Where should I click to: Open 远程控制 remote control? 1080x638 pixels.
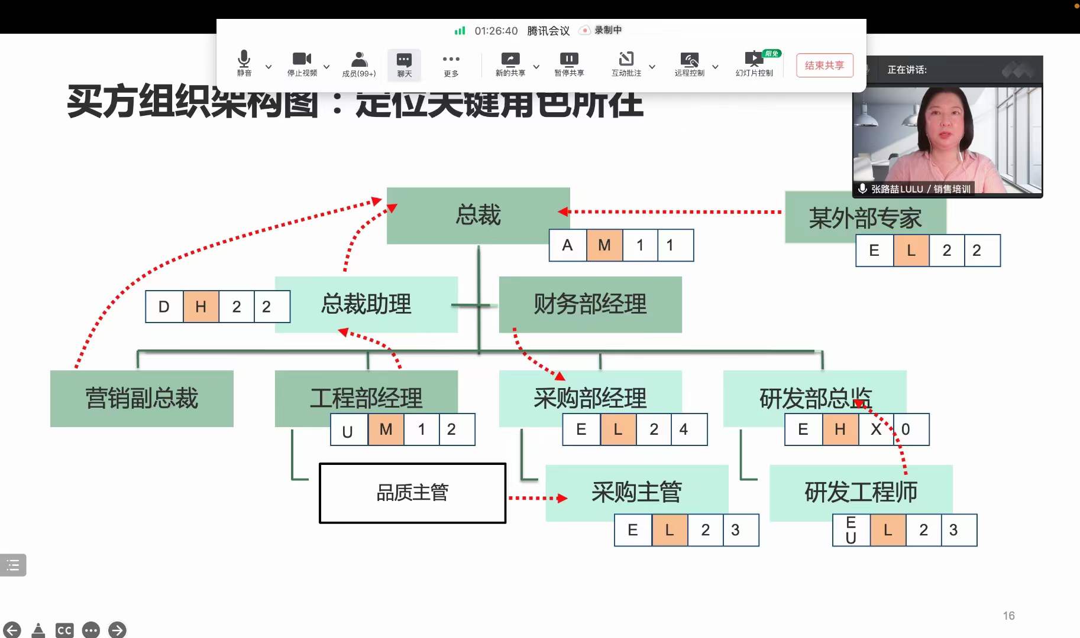(689, 64)
